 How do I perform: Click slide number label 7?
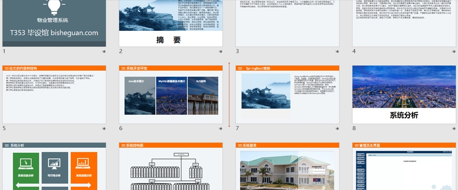tap(237, 129)
